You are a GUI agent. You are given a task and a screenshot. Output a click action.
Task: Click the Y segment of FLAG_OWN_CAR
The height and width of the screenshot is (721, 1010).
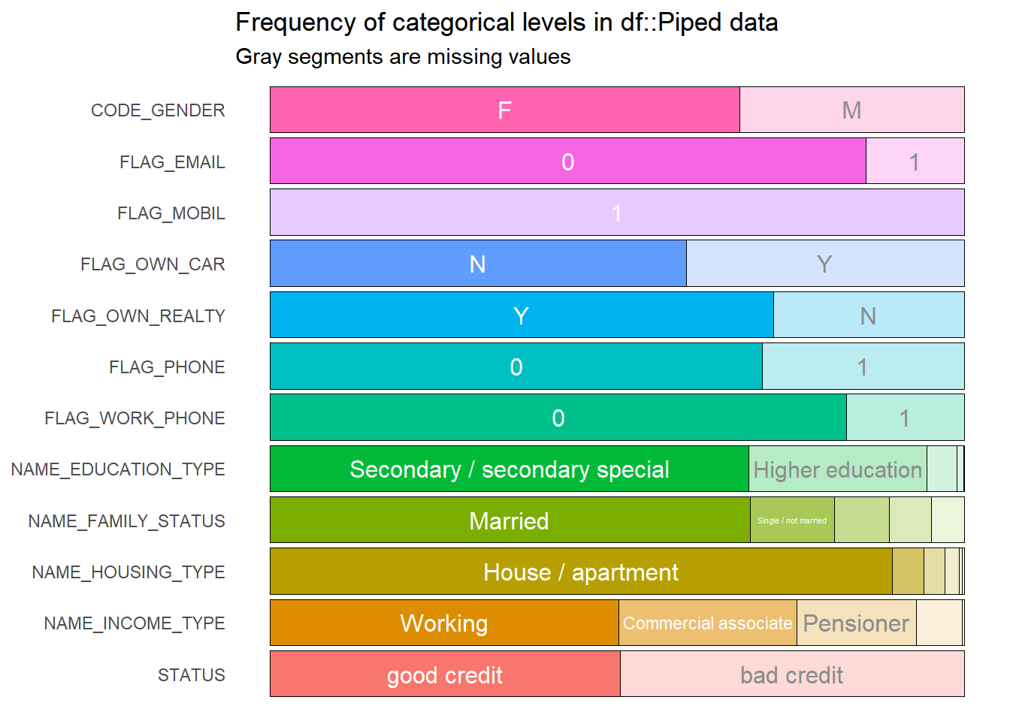click(824, 264)
